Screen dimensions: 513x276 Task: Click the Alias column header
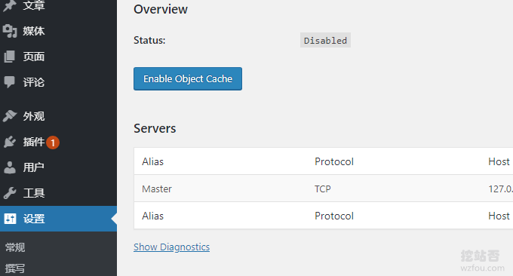point(152,161)
